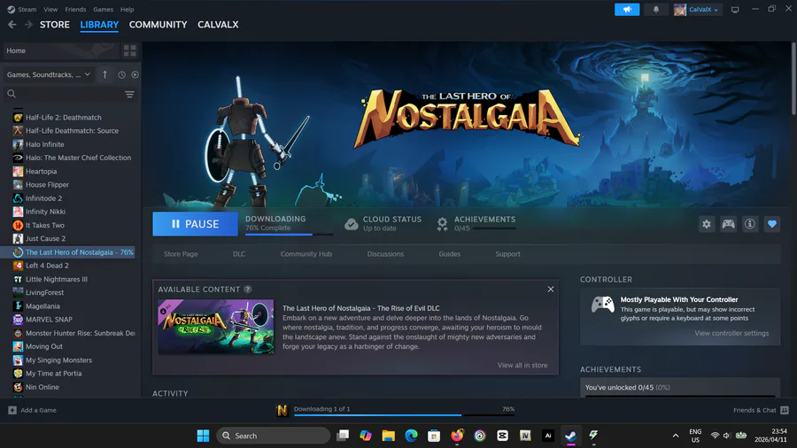Open the Friends menu
Viewport: 797px width, 448px height.
[x=75, y=9]
